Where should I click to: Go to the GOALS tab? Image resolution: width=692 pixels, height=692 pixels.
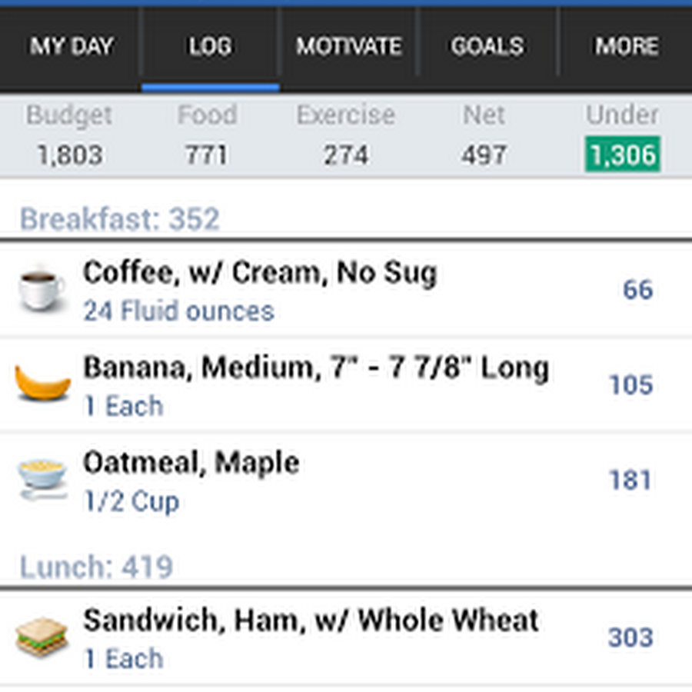487,46
